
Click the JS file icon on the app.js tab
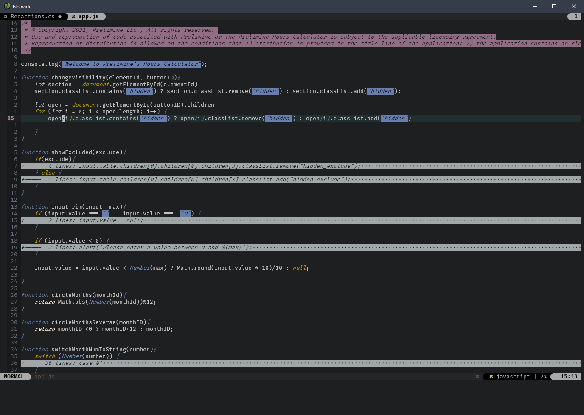pos(73,17)
